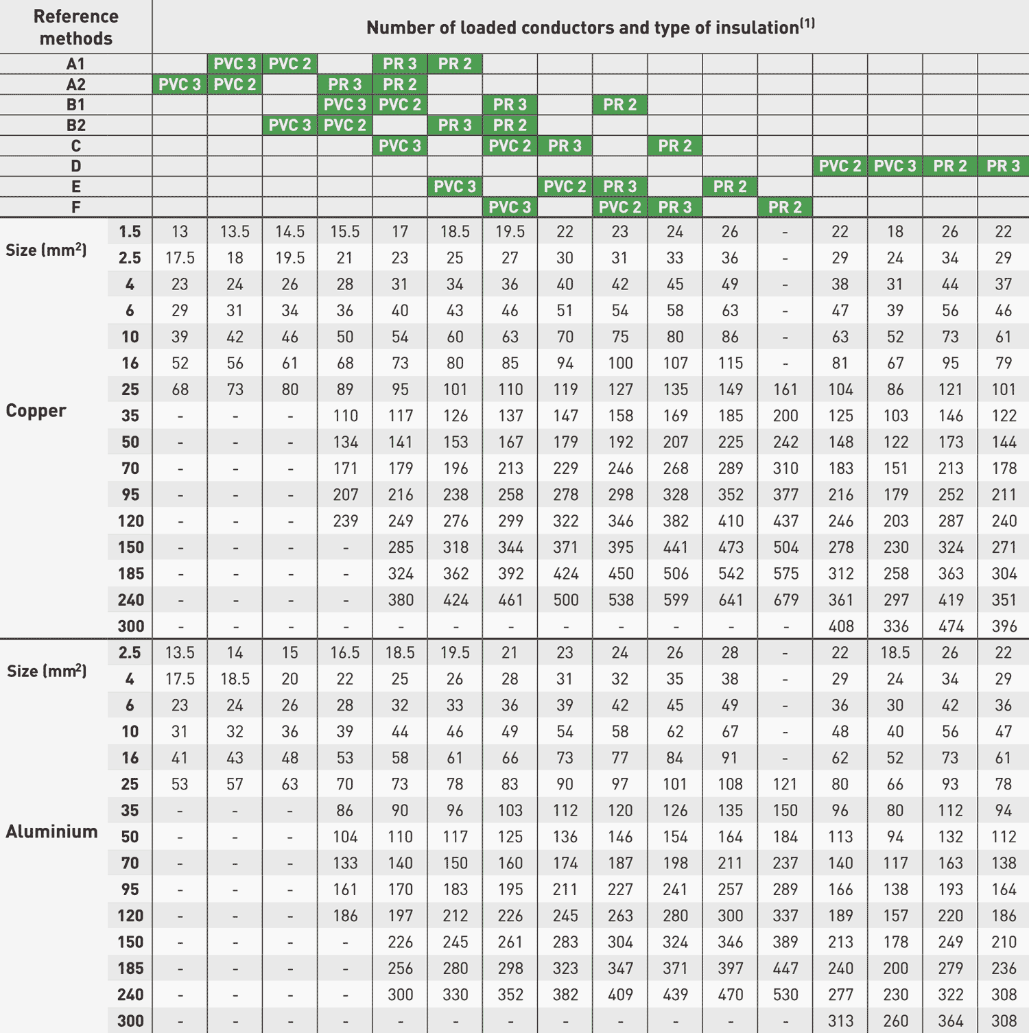
Task: Select the green PVC 3 cell in row B2
Action: coord(290,126)
